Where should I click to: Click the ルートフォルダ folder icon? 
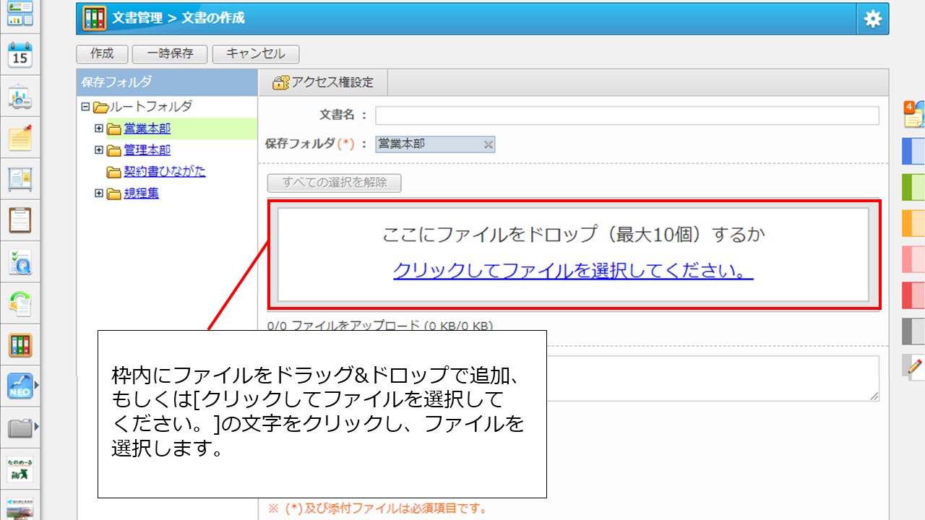[x=100, y=108]
